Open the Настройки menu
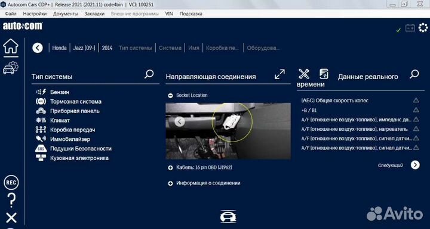The image size is (430, 229). coord(35,14)
